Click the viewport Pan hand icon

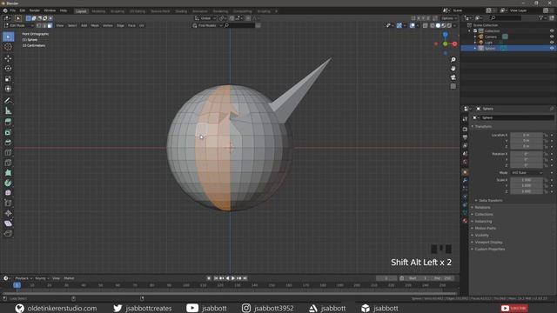tap(453, 69)
